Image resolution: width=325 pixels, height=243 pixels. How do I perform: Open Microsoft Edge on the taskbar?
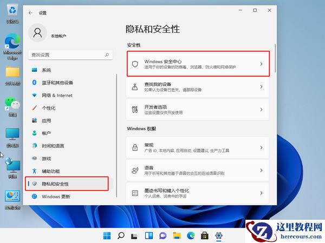[x=191, y=235]
